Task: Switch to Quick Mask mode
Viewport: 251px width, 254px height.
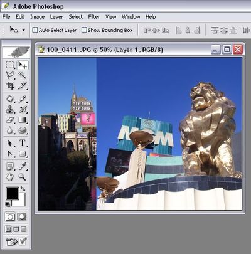Action: [22, 217]
